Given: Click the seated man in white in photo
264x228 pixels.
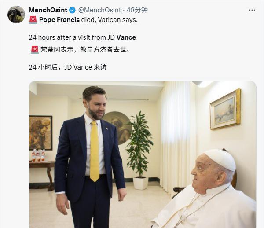Looking at the screenshot, I should pyautogui.click(x=205, y=188).
